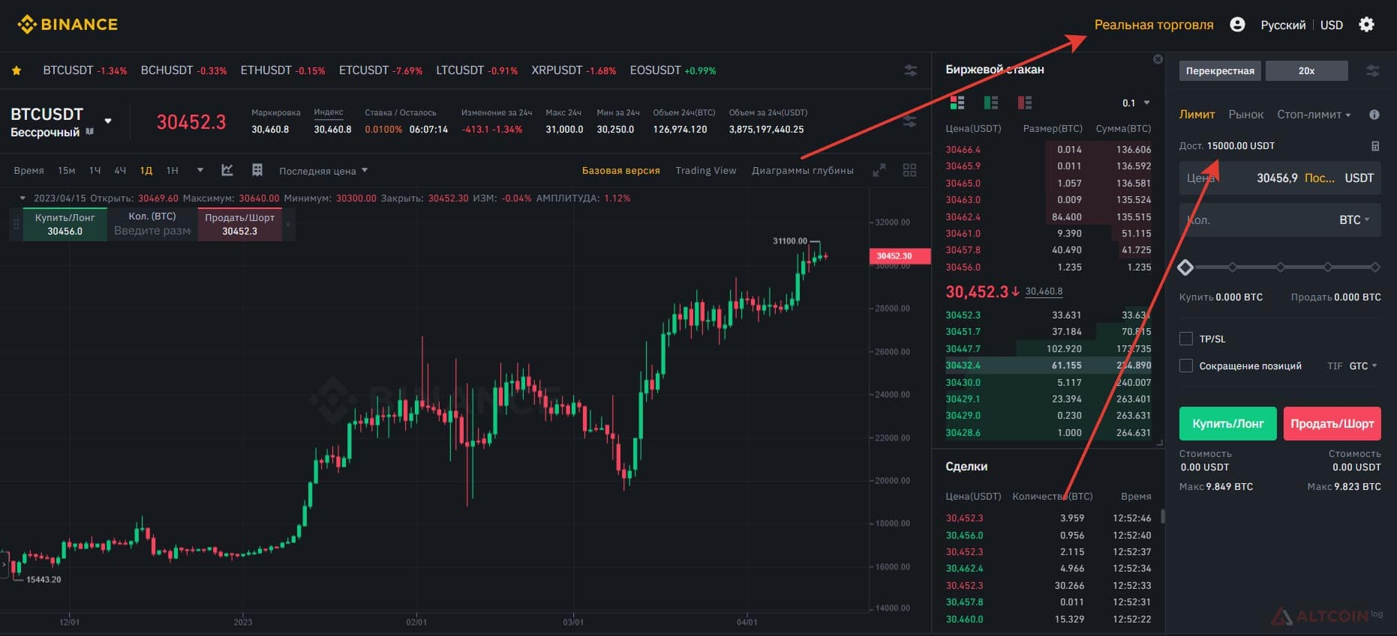Show only bids order book view
This screenshot has width=1397, height=636.
click(x=991, y=103)
